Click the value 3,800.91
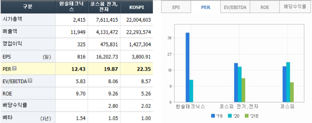 [142, 57]
